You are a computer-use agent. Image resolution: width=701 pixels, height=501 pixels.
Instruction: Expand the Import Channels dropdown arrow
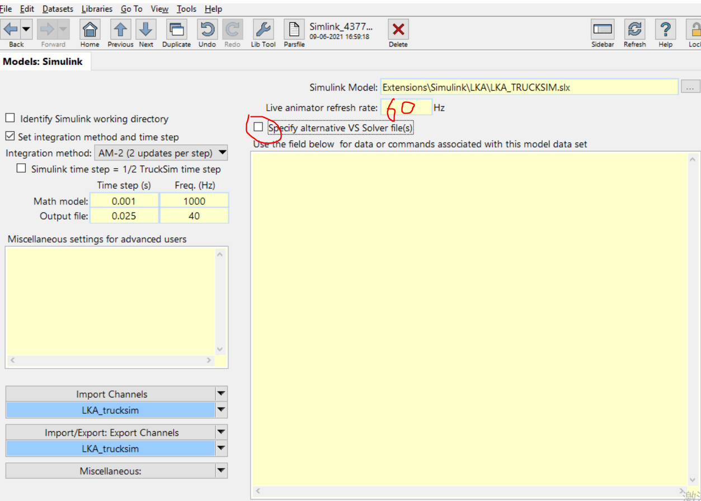click(222, 394)
